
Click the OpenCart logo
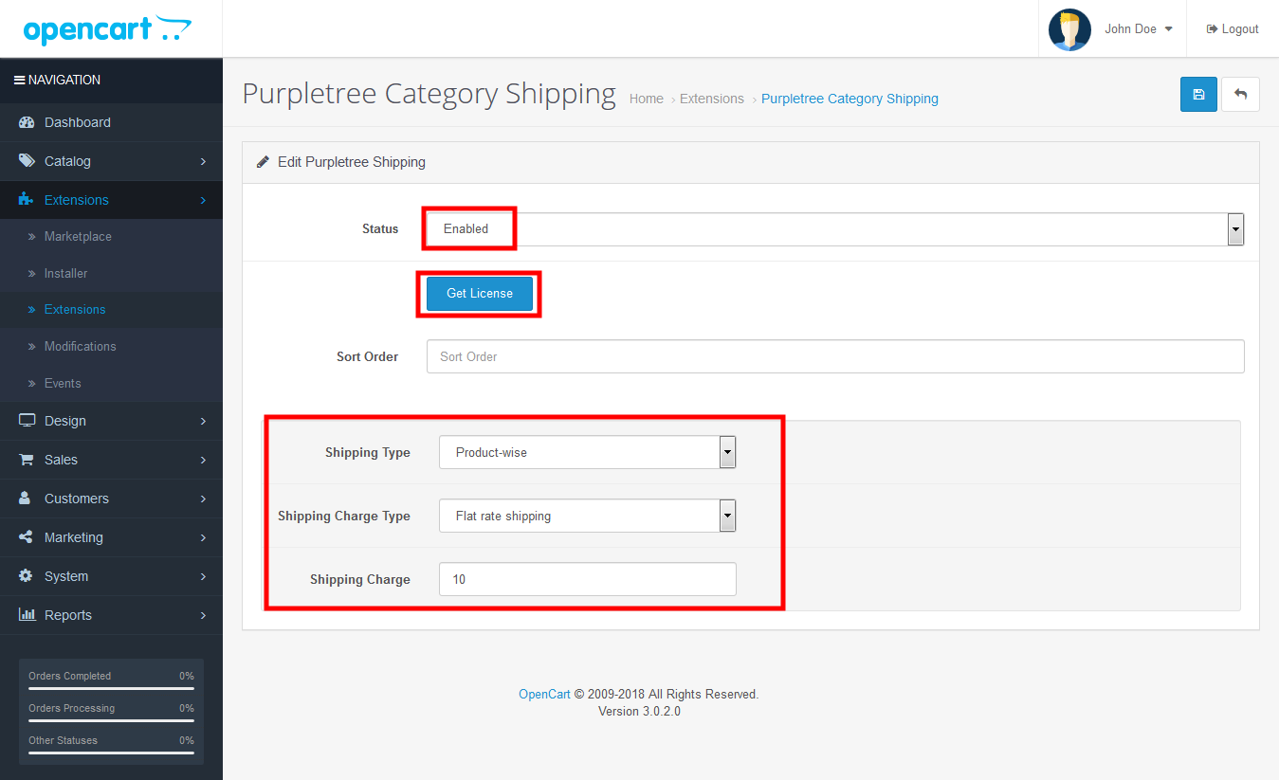(x=107, y=29)
